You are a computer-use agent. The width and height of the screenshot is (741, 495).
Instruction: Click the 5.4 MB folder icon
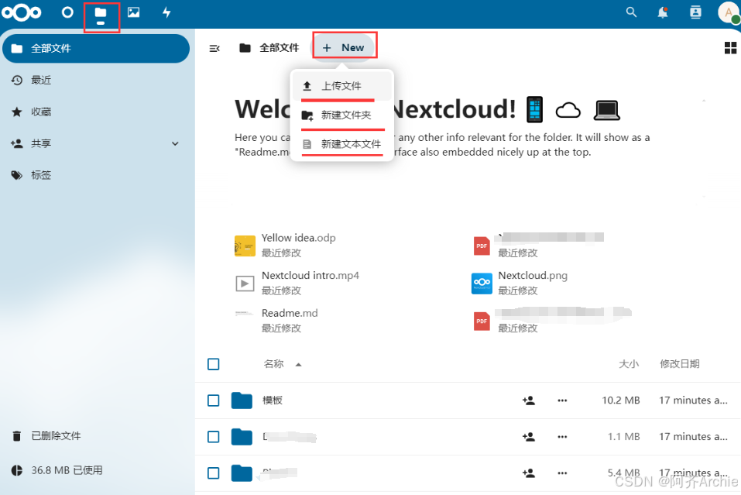242,473
